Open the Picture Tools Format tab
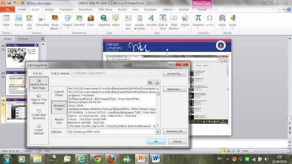 tap(202, 9)
